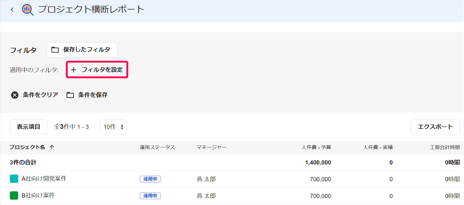
Task: Click the 運用中 badge in A社向け開発案件 row
Action: pyautogui.click(x=150, y=179)
